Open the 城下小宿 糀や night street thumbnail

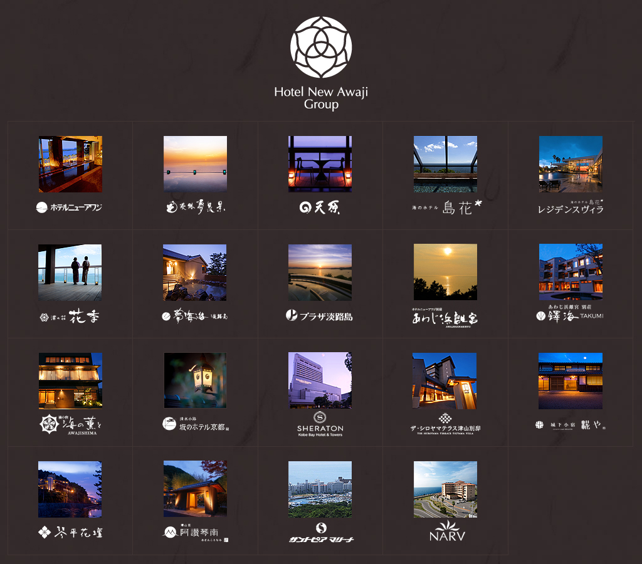pos(571,380)
